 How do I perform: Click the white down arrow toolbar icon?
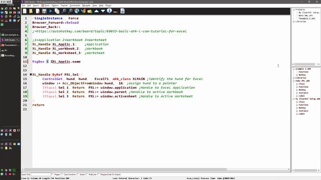(103, 11)
